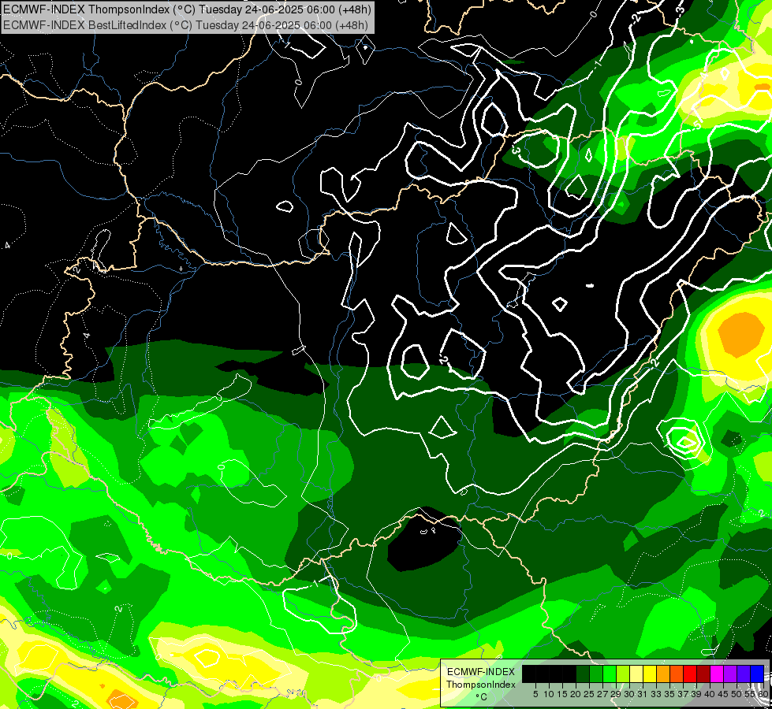
Task: Click the legend tick label '5'
Action: pyautogui.click(x=535, y=694)
